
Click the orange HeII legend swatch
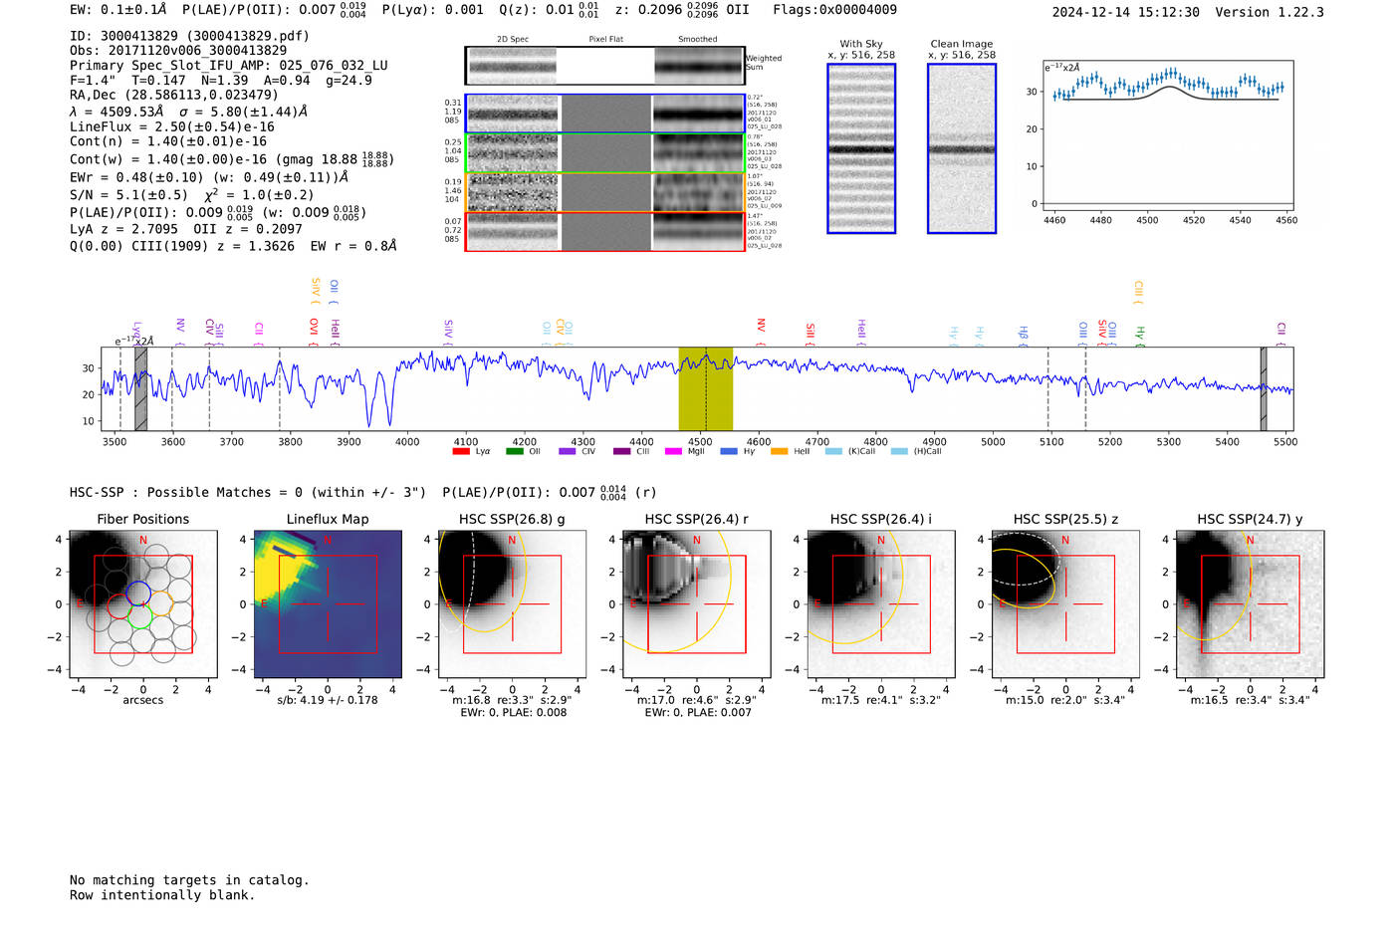pyautogui.click(x=780, y=451)
